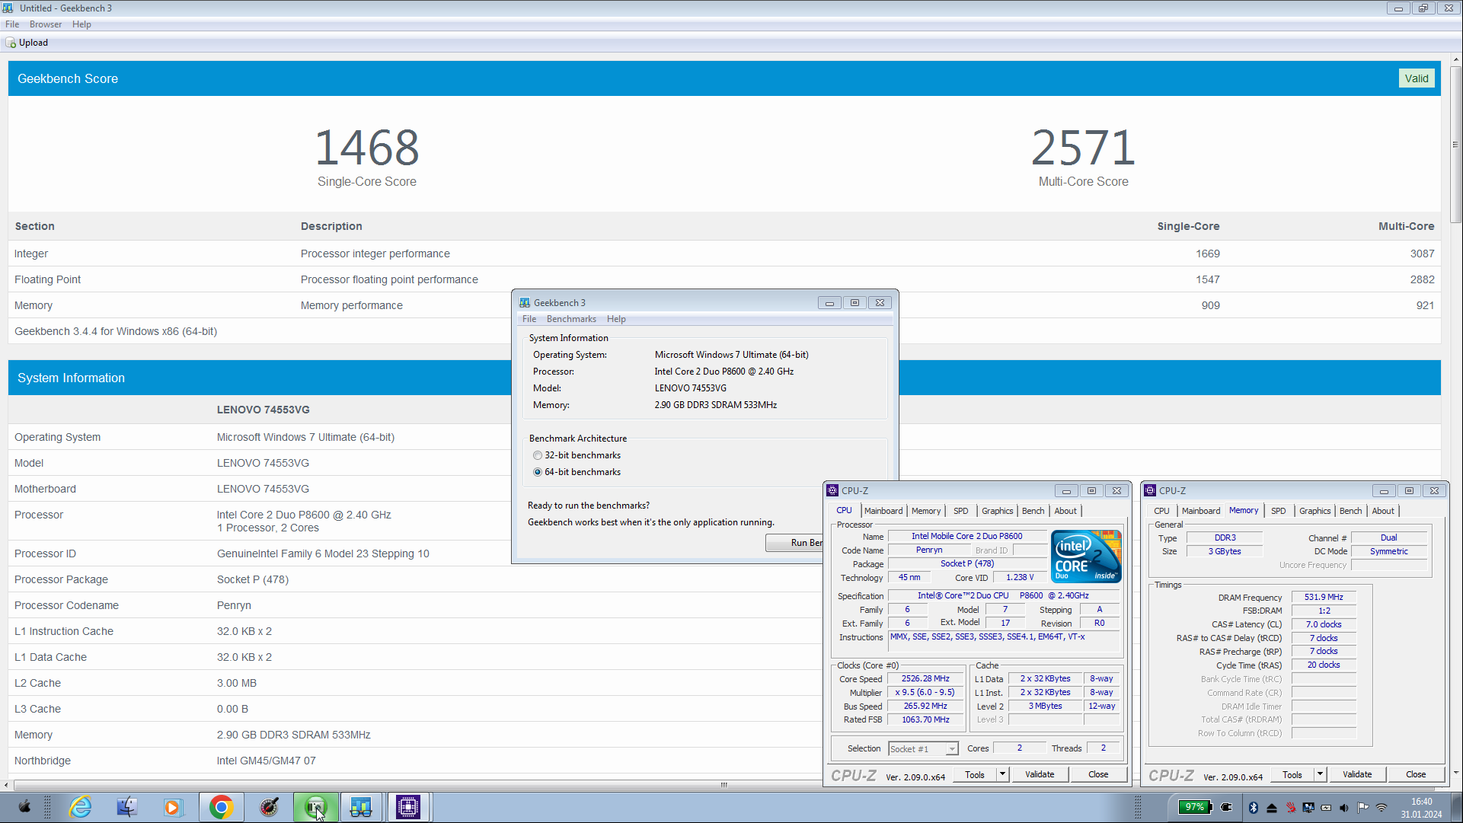Viewport: 1463px width, 823px height.
Task: Click the Tools button in the CPU-tab CPU-Z window
Action: pos(975,774)
